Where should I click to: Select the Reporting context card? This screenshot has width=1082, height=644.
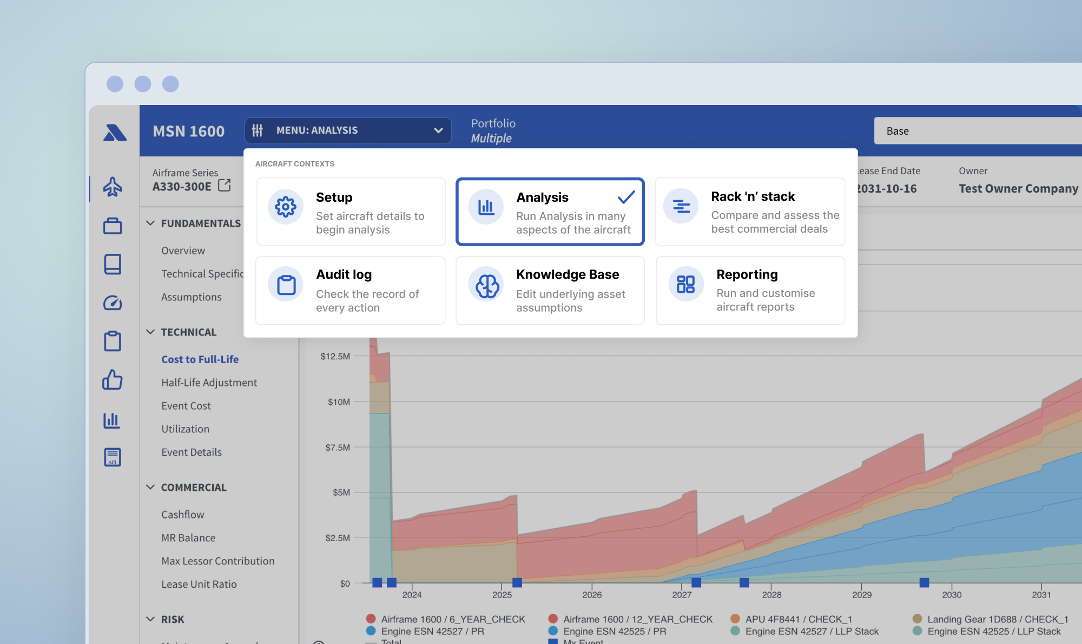point(750,291)
